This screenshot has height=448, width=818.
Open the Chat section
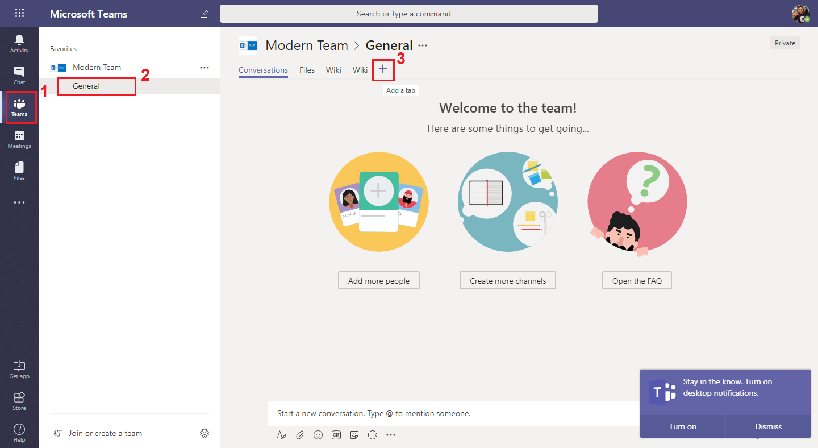(x=19, y=75)
